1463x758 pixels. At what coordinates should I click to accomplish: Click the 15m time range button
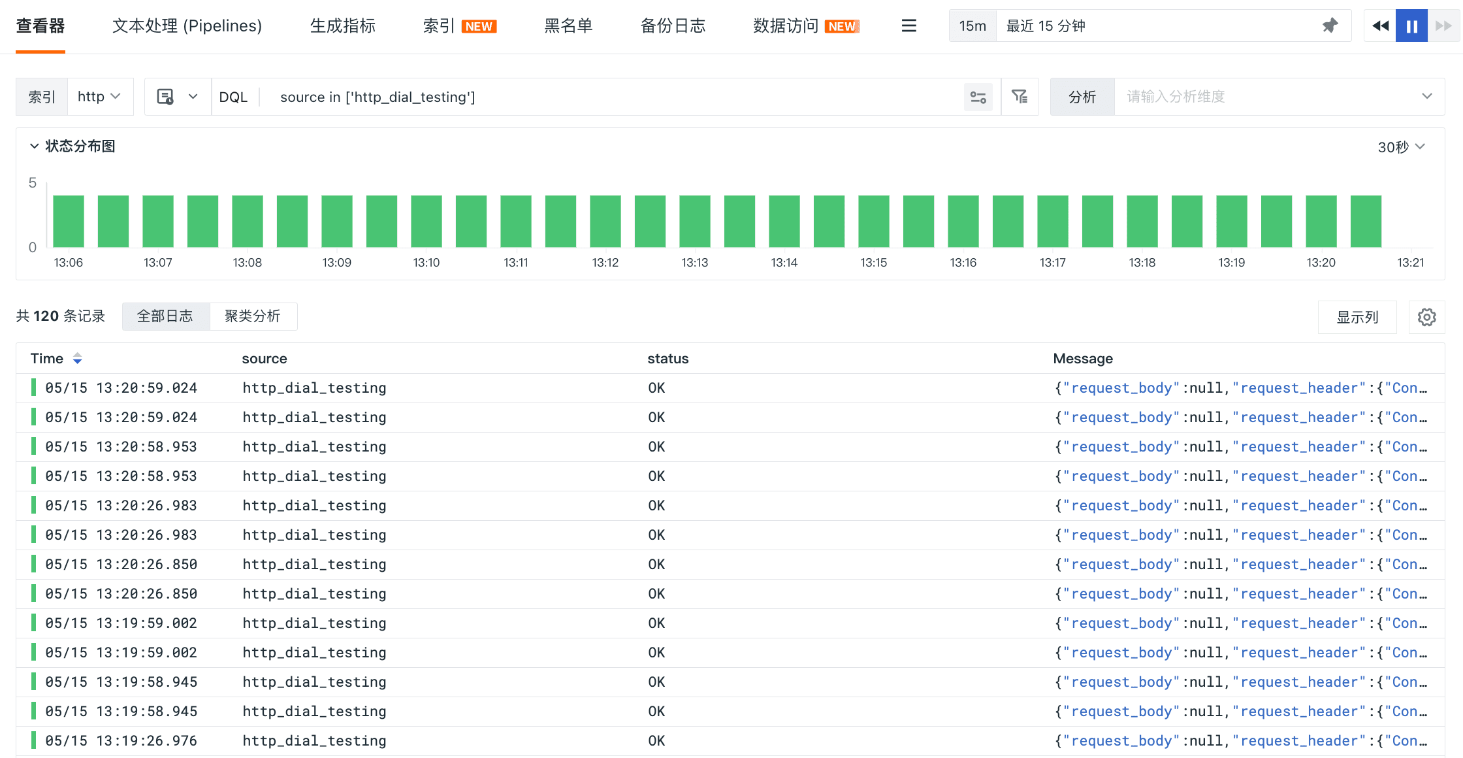tap(972, 26)
